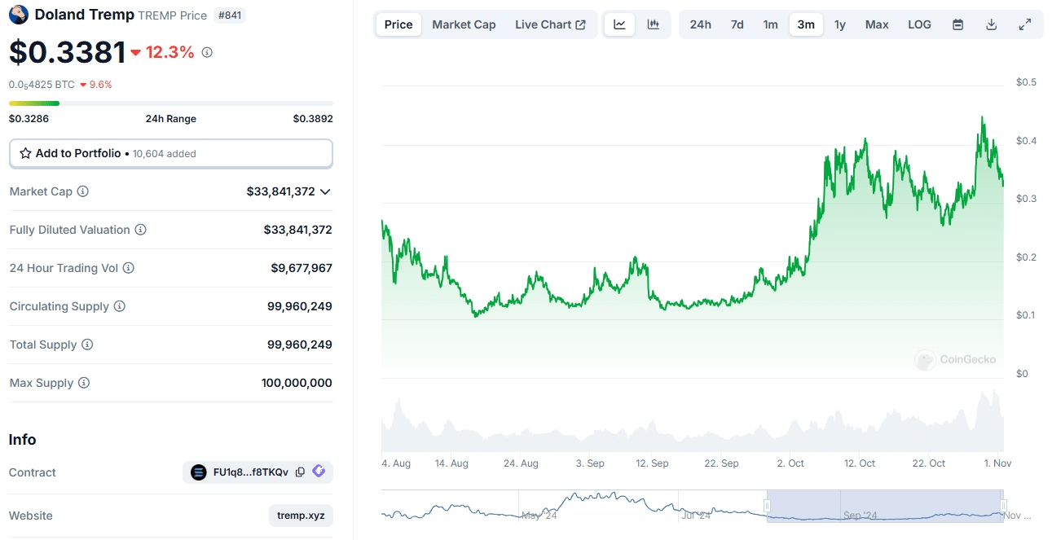Copy the contract address icon
This screenshot has width=1052, height=540.
[x=300, y=472]
